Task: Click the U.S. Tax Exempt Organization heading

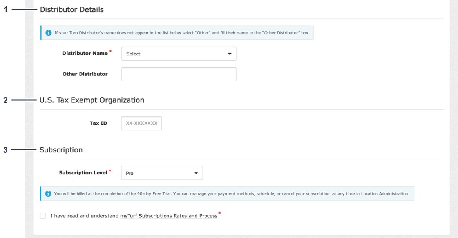Action: click(x=92, y=100)
